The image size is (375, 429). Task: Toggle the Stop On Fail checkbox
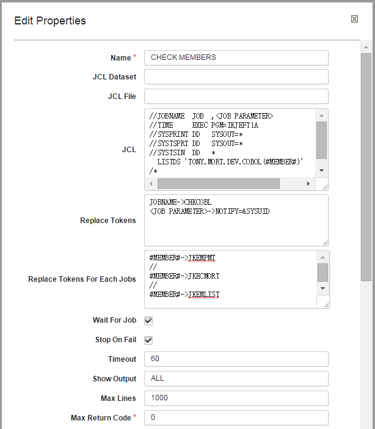(x=148, y=340)
